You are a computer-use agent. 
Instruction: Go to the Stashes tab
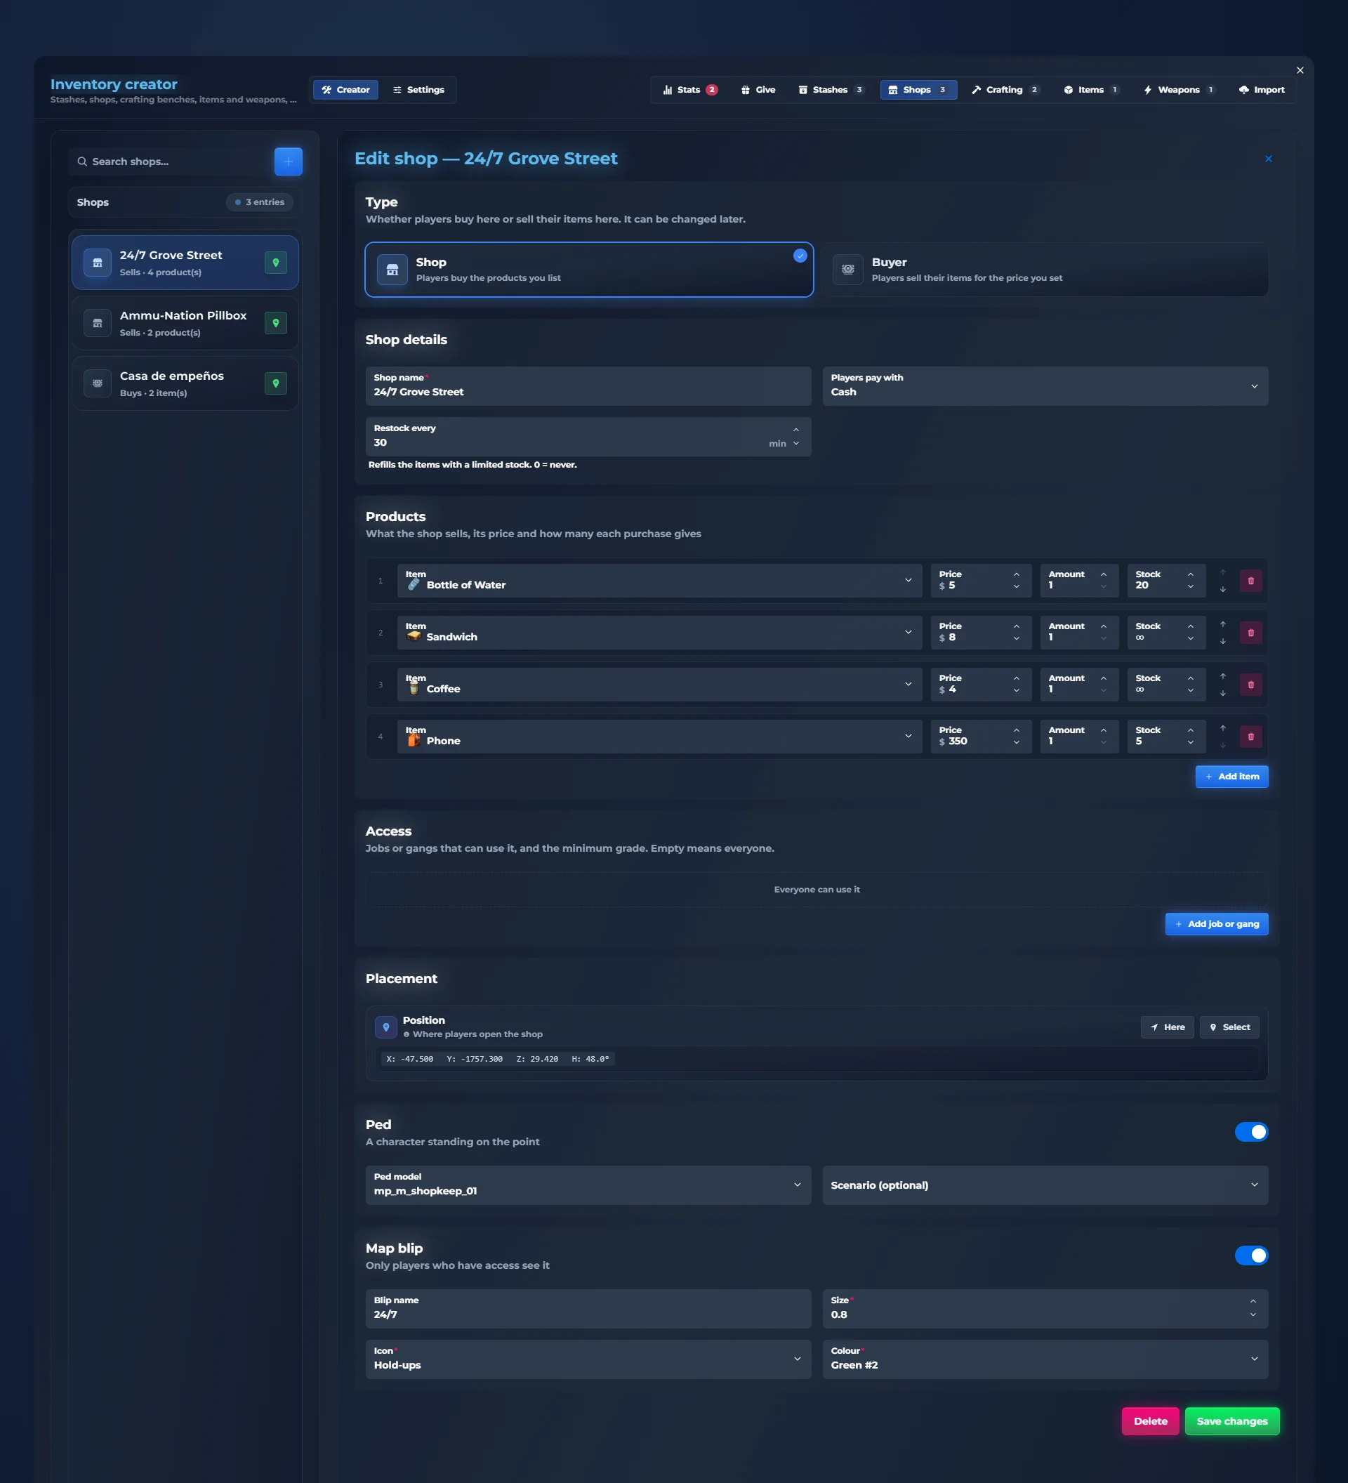pos(831,90)
